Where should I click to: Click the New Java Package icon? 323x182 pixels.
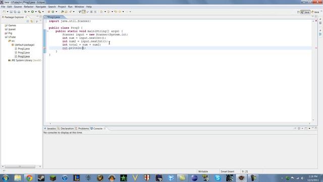(x=49, y=12)
